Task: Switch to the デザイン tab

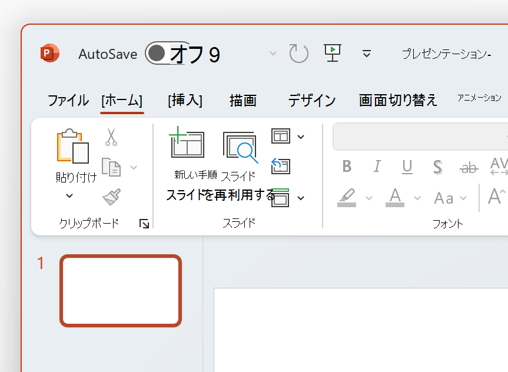Action: pyautogui.click(x=311, y=101)
